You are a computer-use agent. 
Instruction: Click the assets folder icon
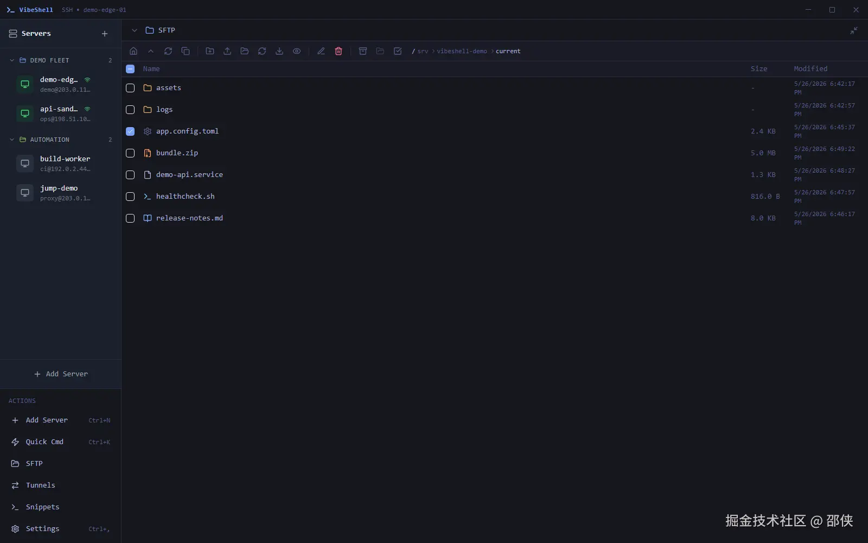pos(148,88)
